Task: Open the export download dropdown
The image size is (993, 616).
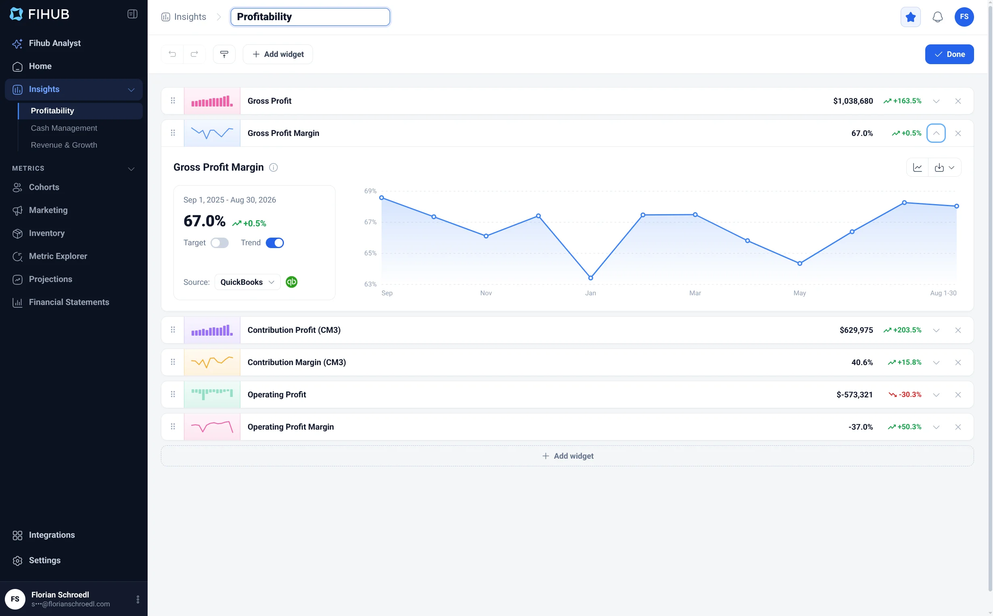Action: click(x=945, y=167)
